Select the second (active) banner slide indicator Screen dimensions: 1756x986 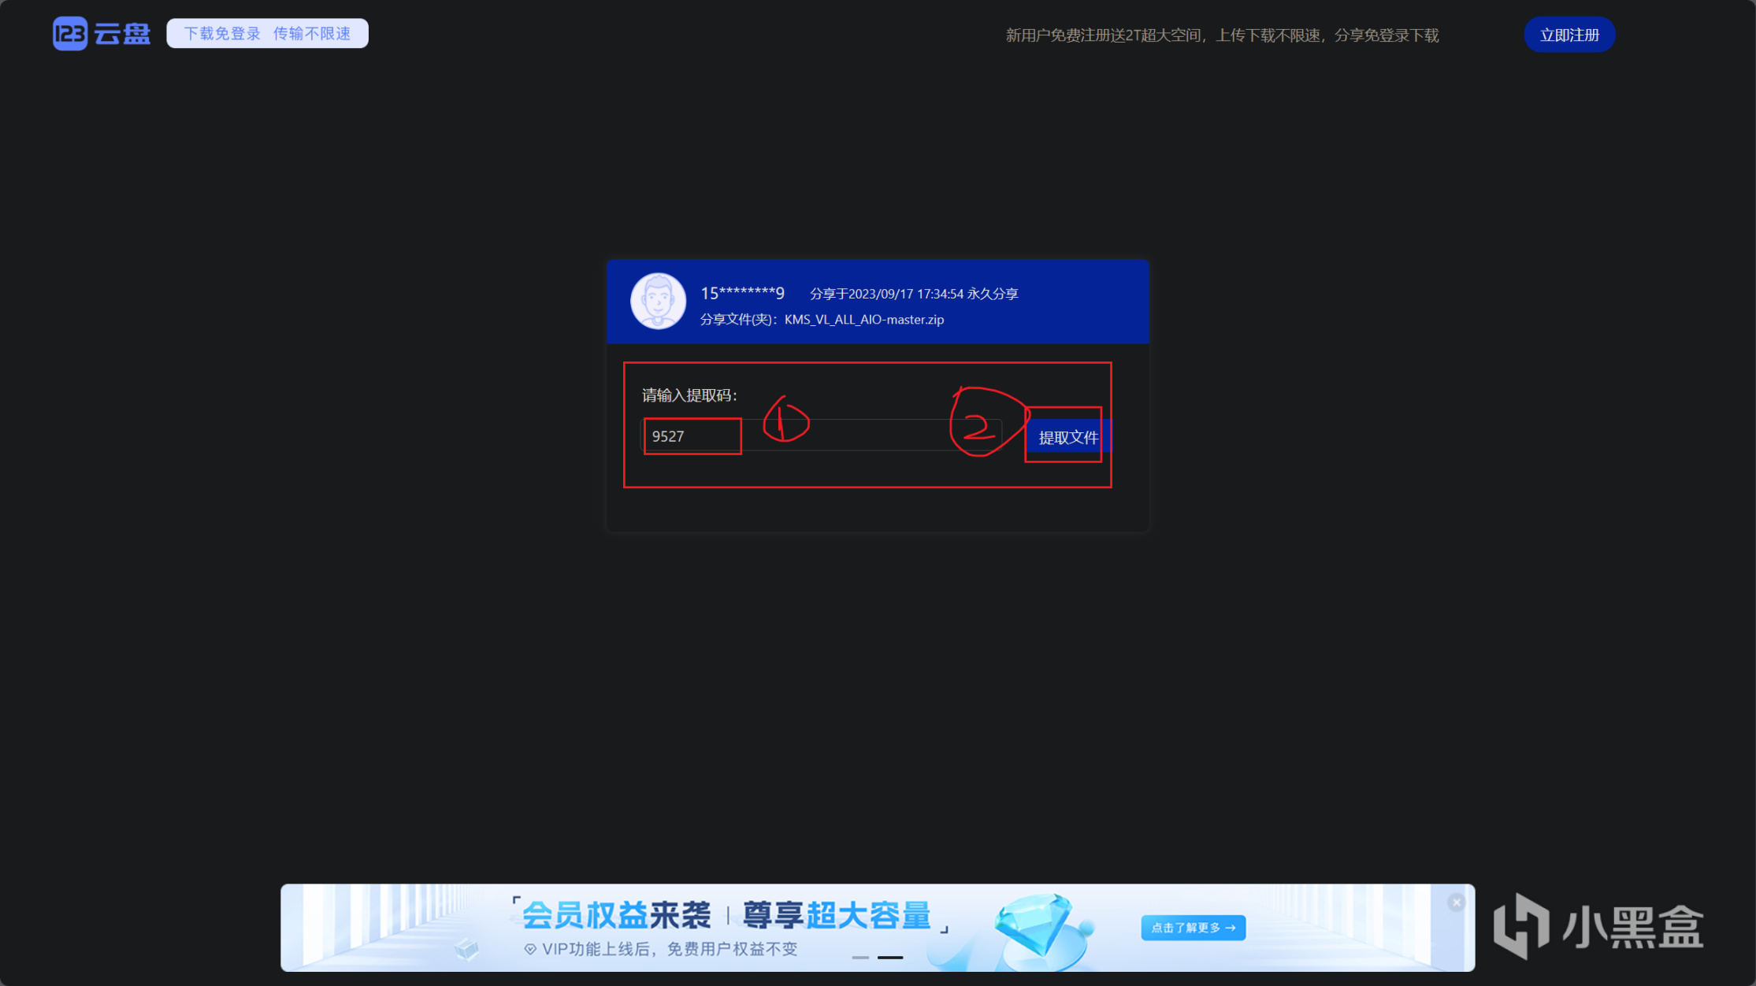(890, 958)
